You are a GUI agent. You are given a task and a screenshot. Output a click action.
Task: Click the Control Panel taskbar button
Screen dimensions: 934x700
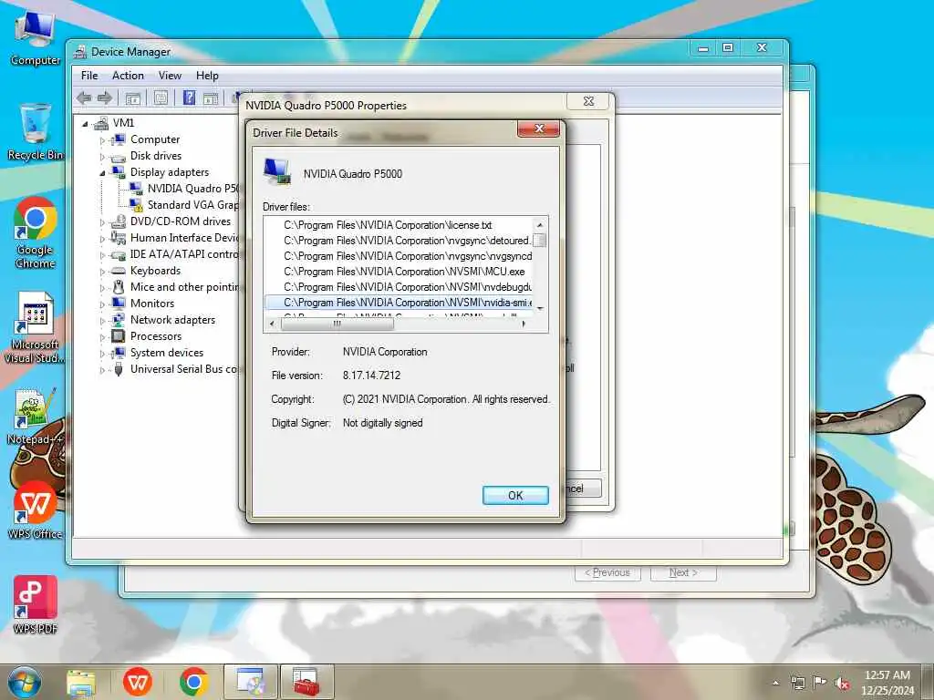(251, 682)
